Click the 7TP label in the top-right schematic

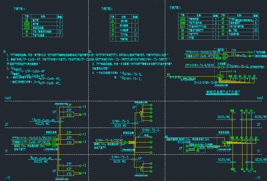tap(234, 50)
